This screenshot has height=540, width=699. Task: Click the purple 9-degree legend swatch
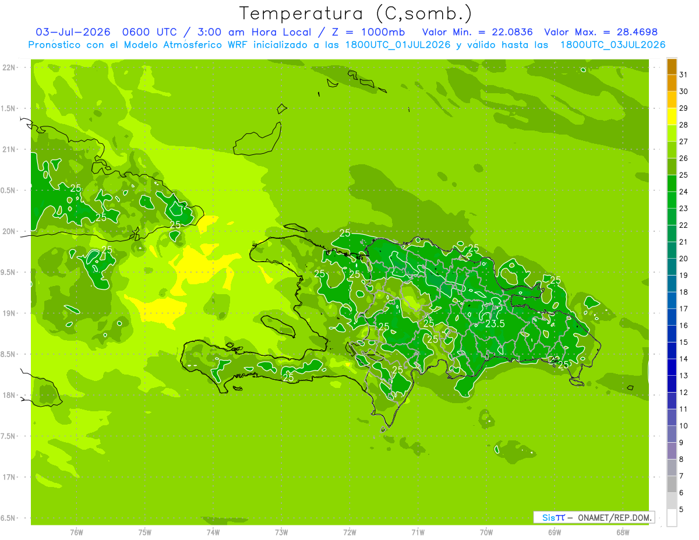pyautogui.click(x=672, y=435)
